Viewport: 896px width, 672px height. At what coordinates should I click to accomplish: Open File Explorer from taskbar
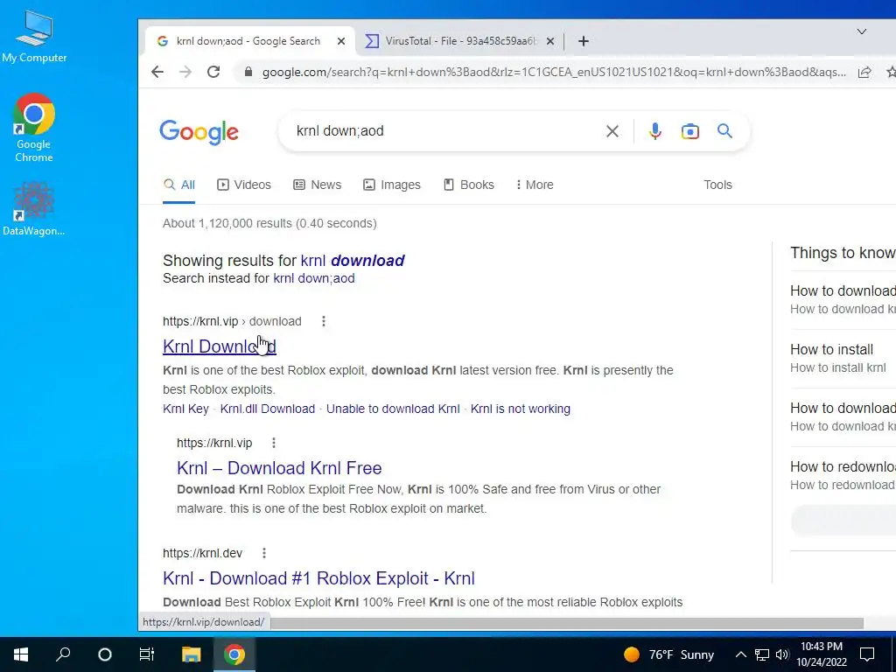tap(192, 654)
